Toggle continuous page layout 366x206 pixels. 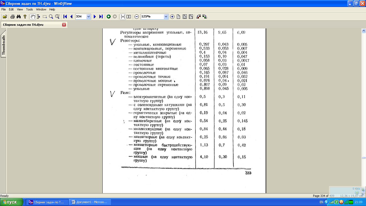click(x=123, y=17)
